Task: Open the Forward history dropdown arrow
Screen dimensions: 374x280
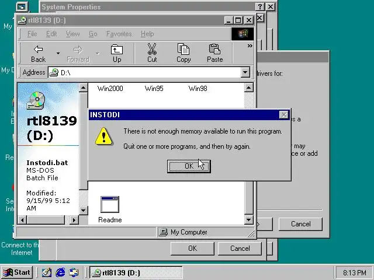Action: 98,54
